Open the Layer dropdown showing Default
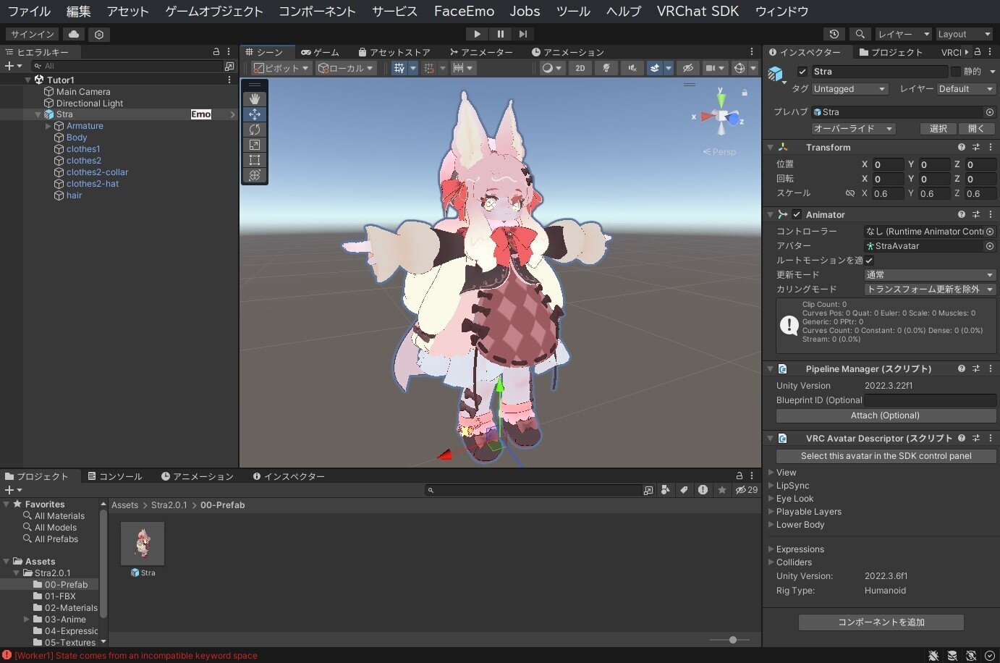The height and width of the screenshot is (663, 1000). [x=966, y=89]
